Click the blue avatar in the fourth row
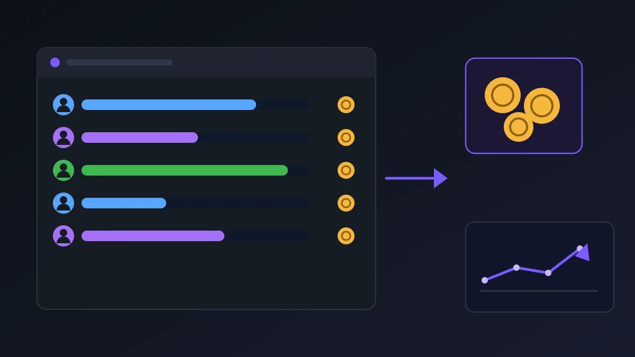 pyautogui.click(x=63, y=203)
